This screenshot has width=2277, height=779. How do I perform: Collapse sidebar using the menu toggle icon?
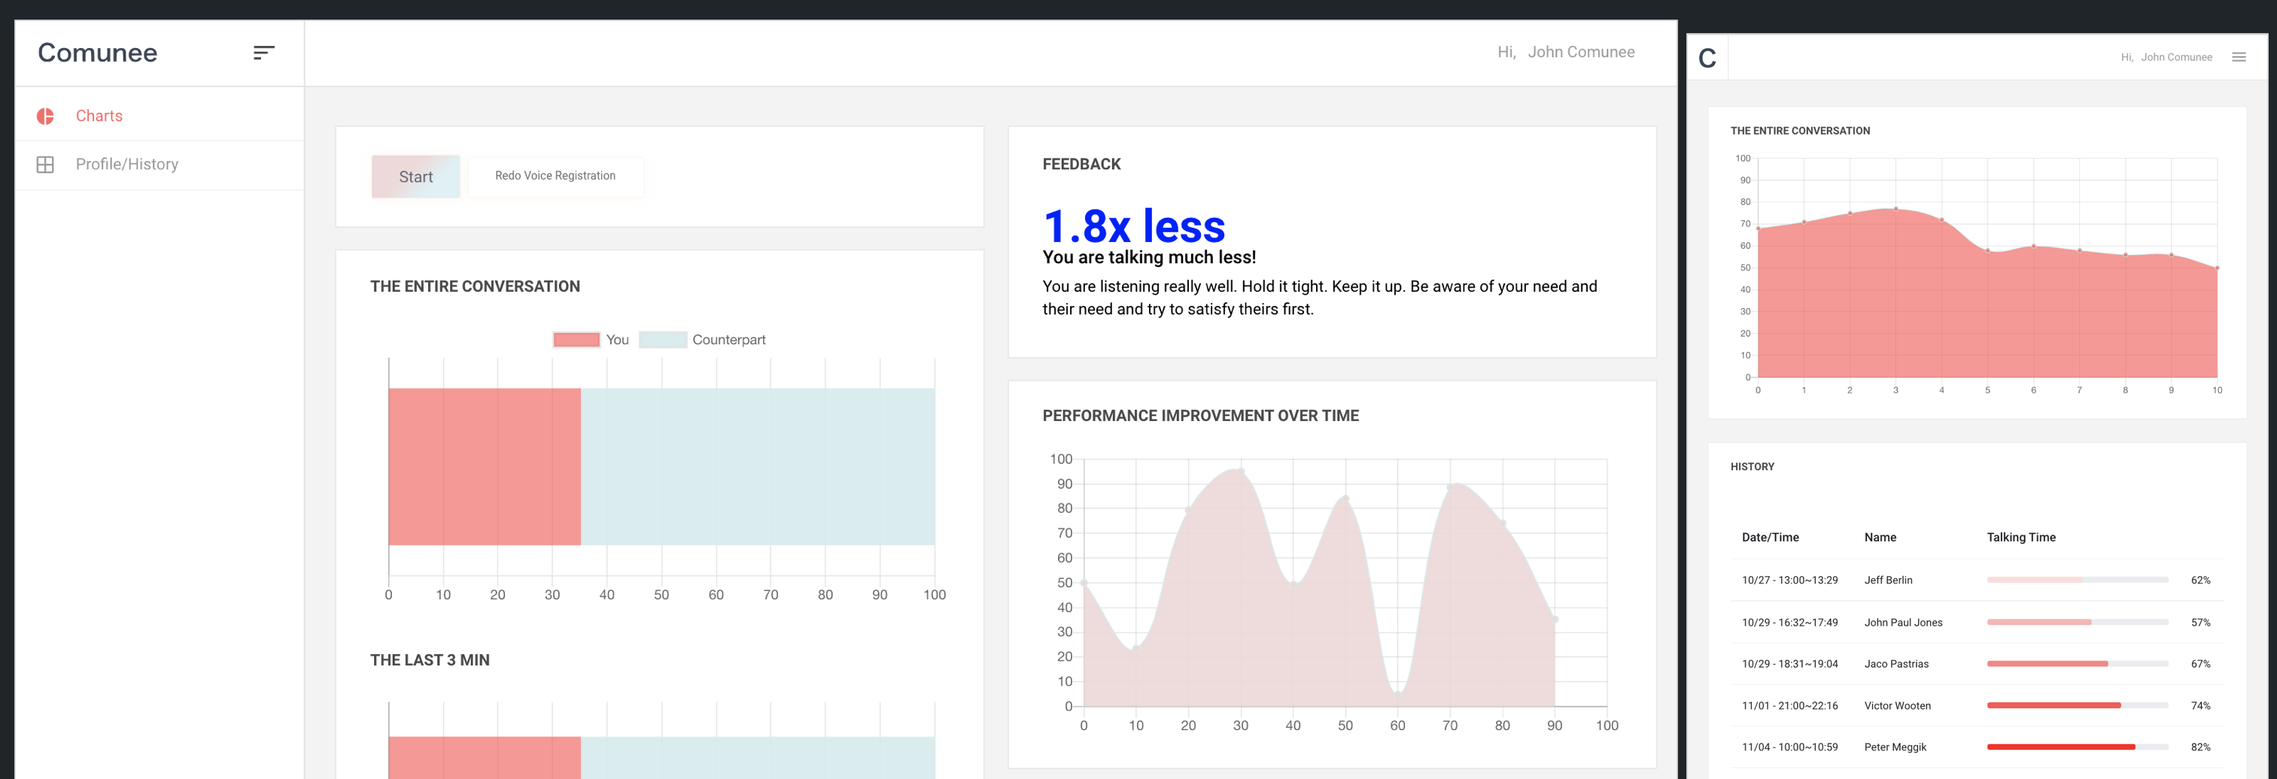pyautogui.click(x=263, y=53)
